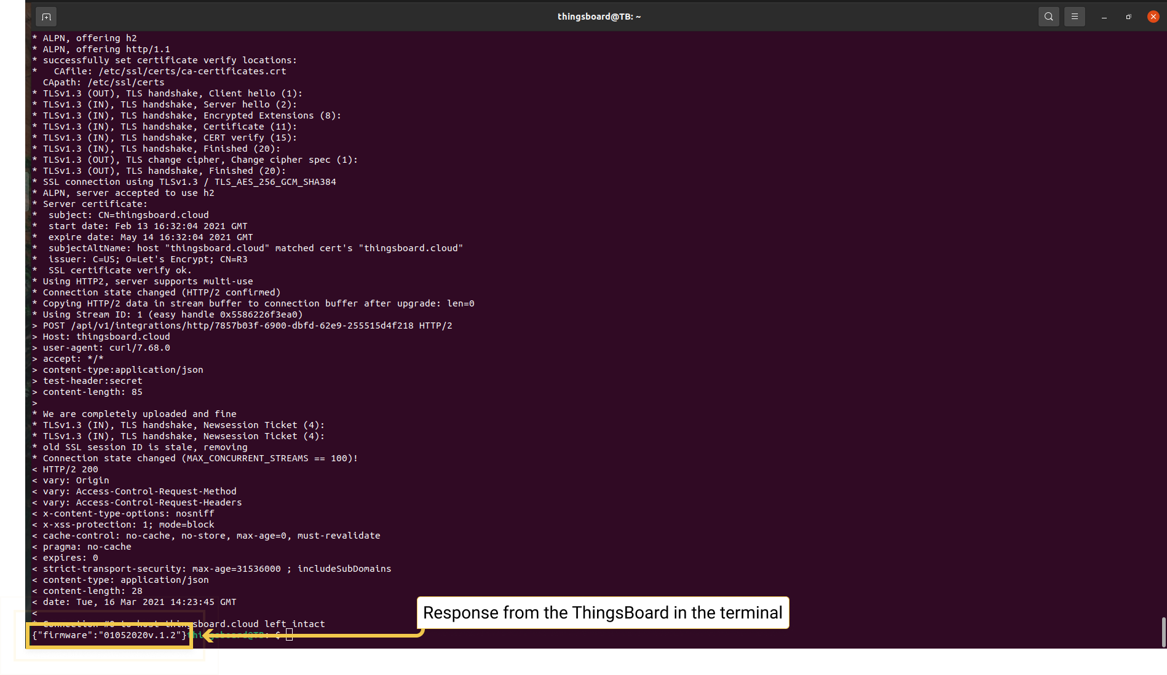Click the TLS handshake Client hello line
The image size is (1167, 675).
point(168,93)
